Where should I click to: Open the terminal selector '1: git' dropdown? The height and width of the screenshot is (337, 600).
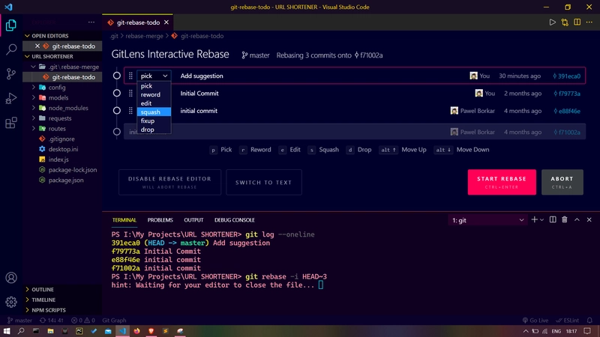487,220
